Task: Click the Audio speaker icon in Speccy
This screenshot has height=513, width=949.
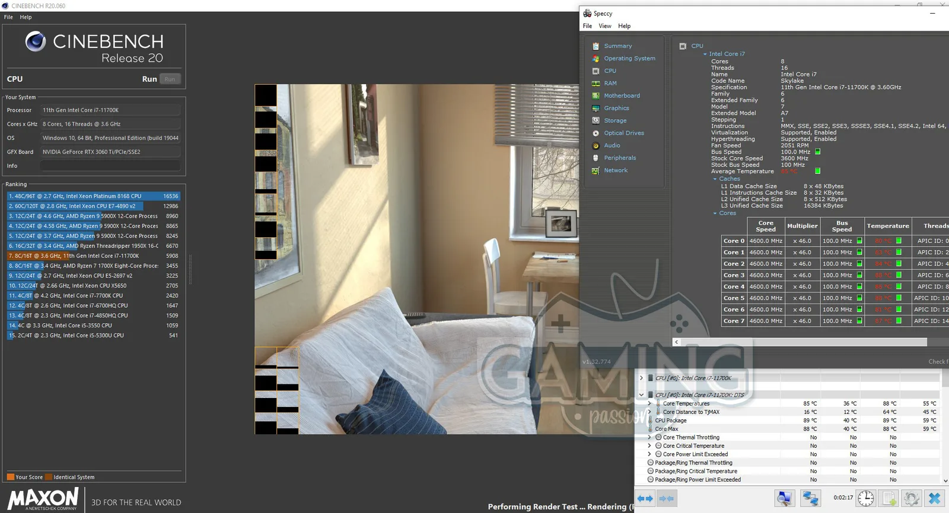Action: (596, 145)
